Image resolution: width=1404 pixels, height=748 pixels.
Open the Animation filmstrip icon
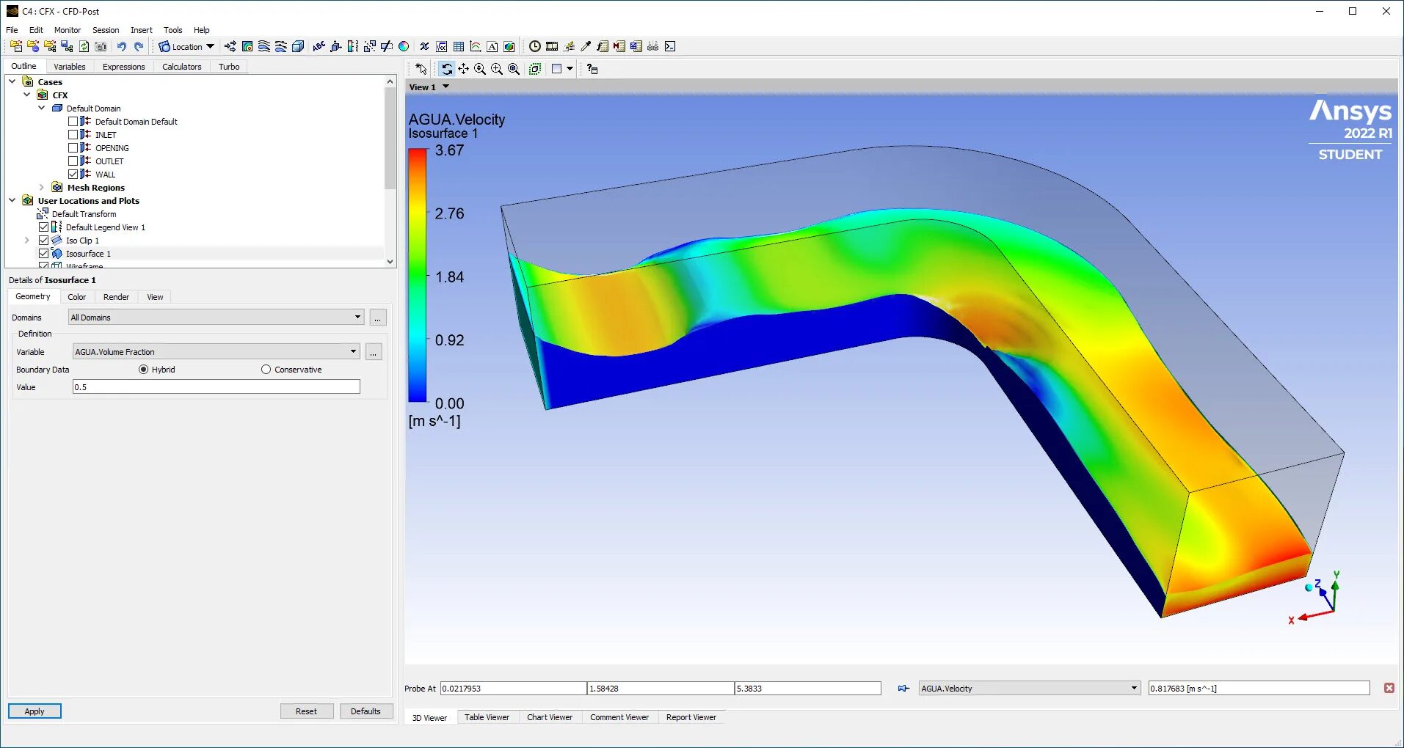[x=553, y=46]
